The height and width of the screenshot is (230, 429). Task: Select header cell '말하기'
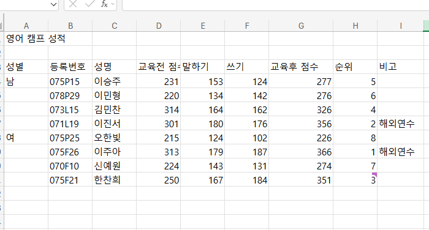(203, 67)
